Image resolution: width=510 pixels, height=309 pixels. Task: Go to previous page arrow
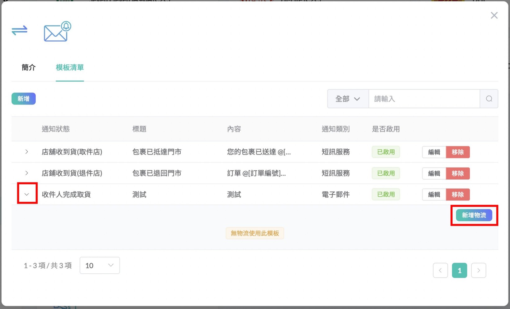coord(440,270)
